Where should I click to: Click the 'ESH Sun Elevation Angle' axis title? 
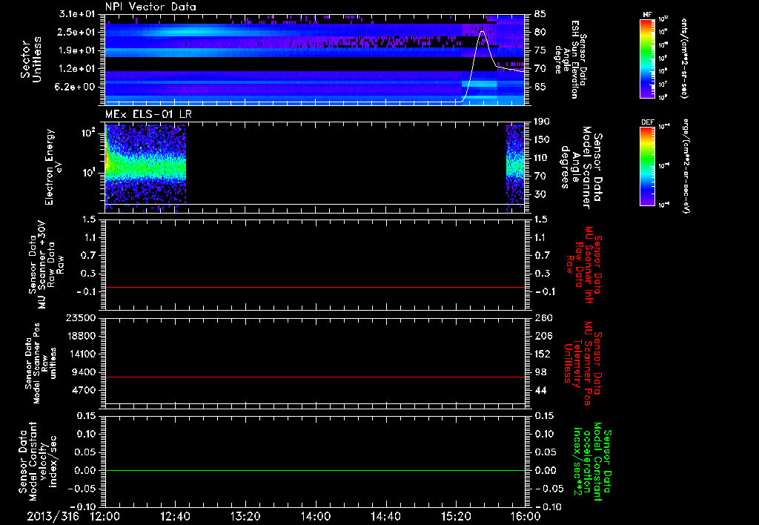tap(570, 59)
